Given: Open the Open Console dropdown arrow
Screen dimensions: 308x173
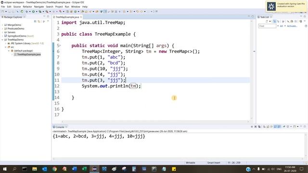Looking at the screenshot, I should point(298,127).
